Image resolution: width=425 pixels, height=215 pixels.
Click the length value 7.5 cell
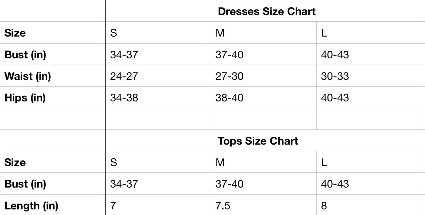click(223, 206)
